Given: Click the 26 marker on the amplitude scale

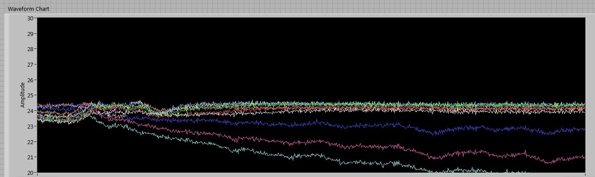Looking at the screenshot, I should coord(30,80).
